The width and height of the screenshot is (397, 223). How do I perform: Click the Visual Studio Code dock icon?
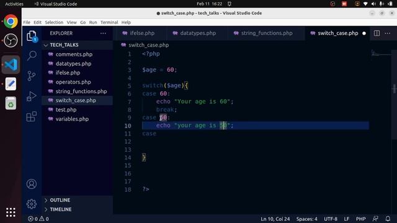tap(11, 64)
